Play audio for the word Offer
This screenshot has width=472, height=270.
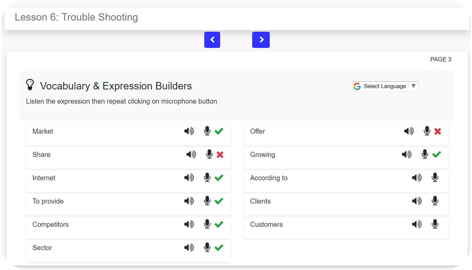409,131
